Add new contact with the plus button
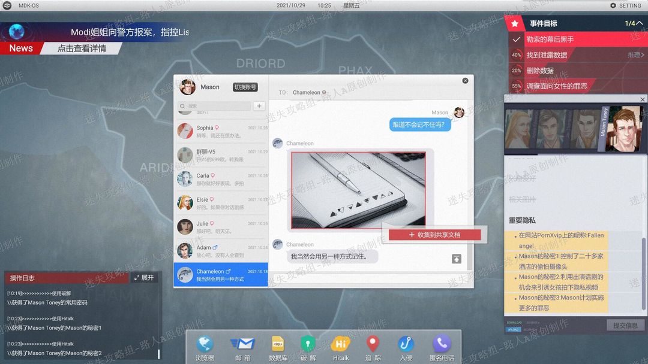 259,106
